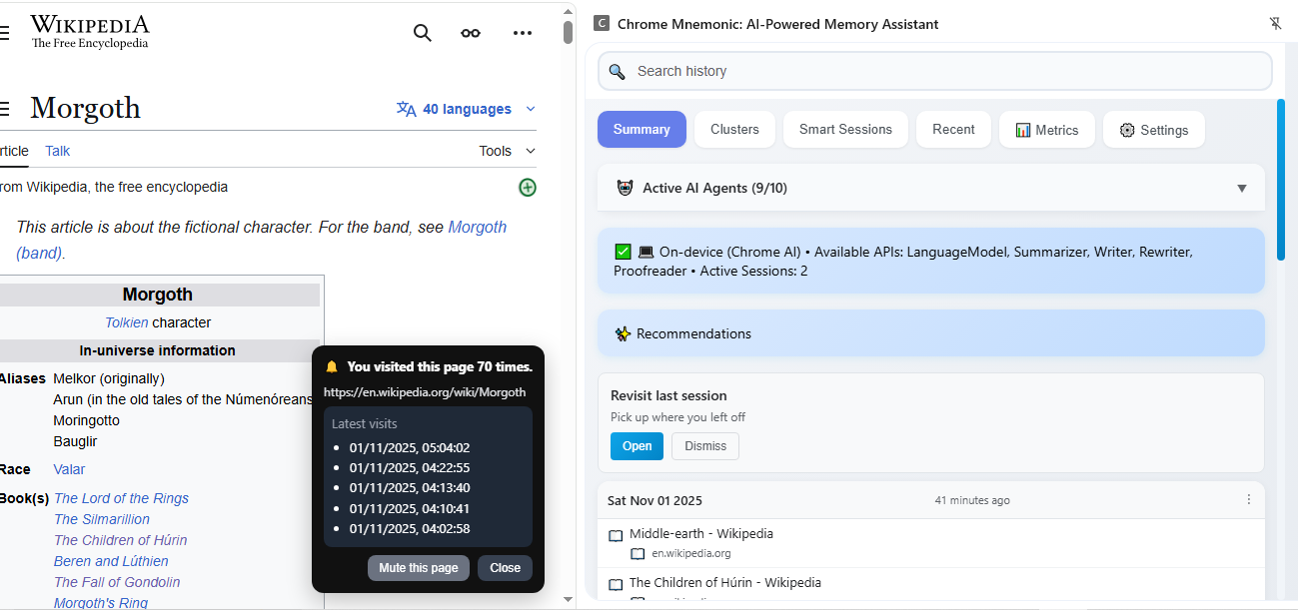Click the Chrome Mnemonic extension logo icon
The image size is (1298, 610).
coord(602,24)
